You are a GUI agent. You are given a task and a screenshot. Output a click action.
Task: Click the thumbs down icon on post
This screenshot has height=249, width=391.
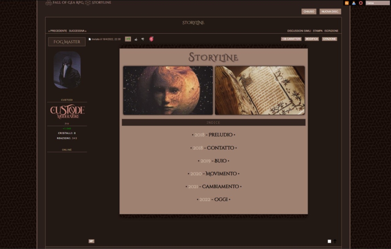coord(143,39)
